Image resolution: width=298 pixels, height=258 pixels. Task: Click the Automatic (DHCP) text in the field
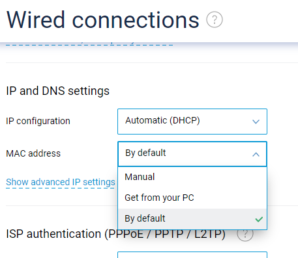162,121
